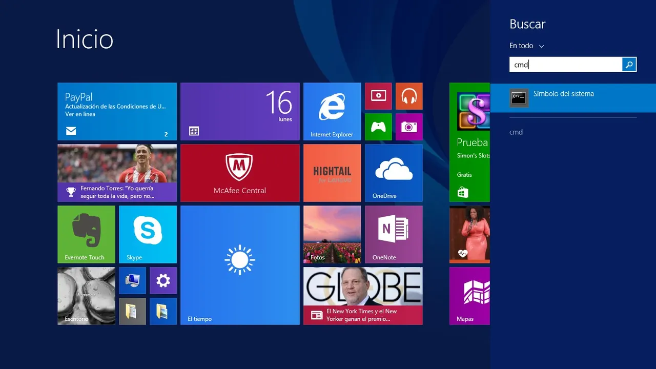Launch McAfee Central tile
656x369 pixels.
click(240, 173)
